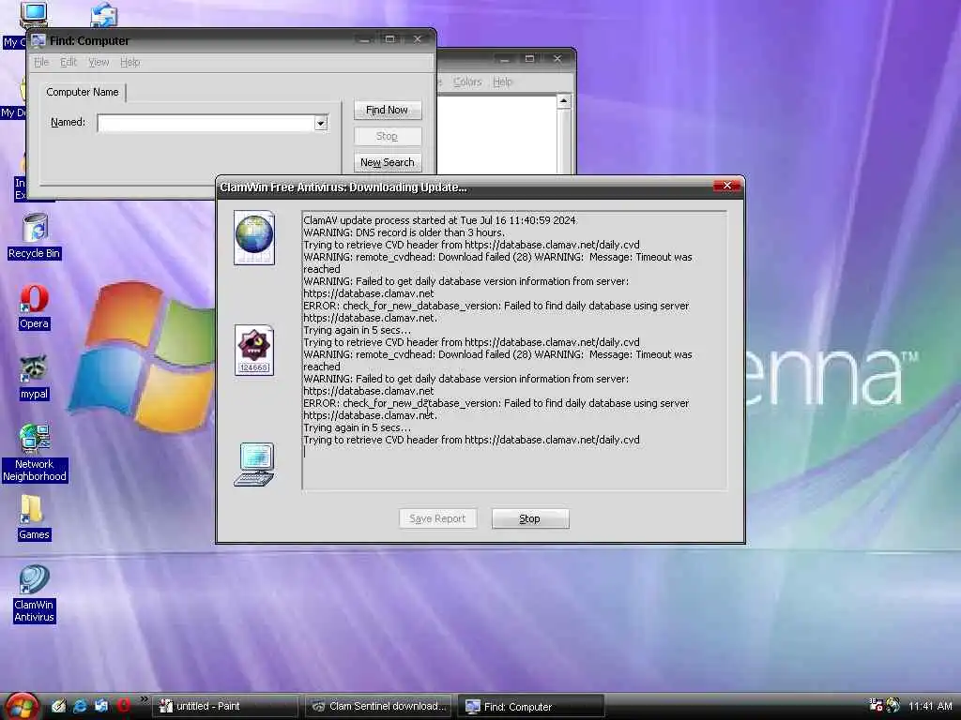
Task: Click the 11:41 AM taskbar clock
Action: click(x=930, y=707)
